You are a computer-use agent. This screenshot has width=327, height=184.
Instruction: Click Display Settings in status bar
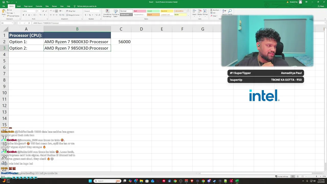coord(282,176)
